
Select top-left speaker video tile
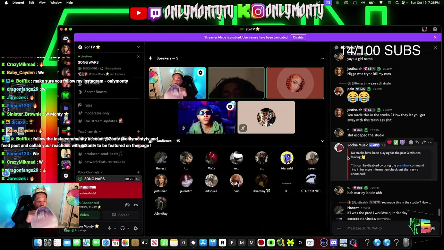pyautogui.click(x=178, y=83)
